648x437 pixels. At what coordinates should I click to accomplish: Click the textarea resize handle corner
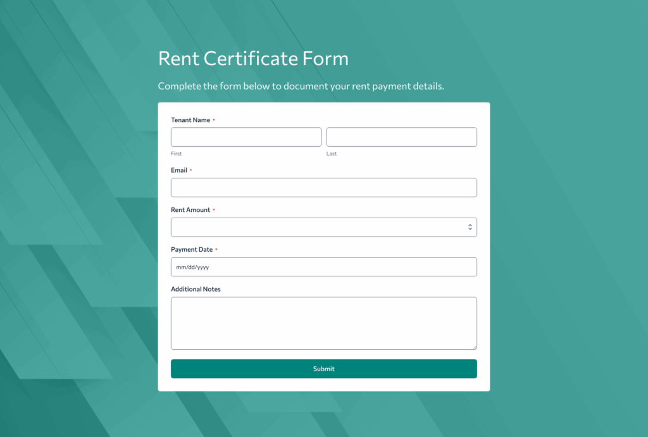click(475, 347)
